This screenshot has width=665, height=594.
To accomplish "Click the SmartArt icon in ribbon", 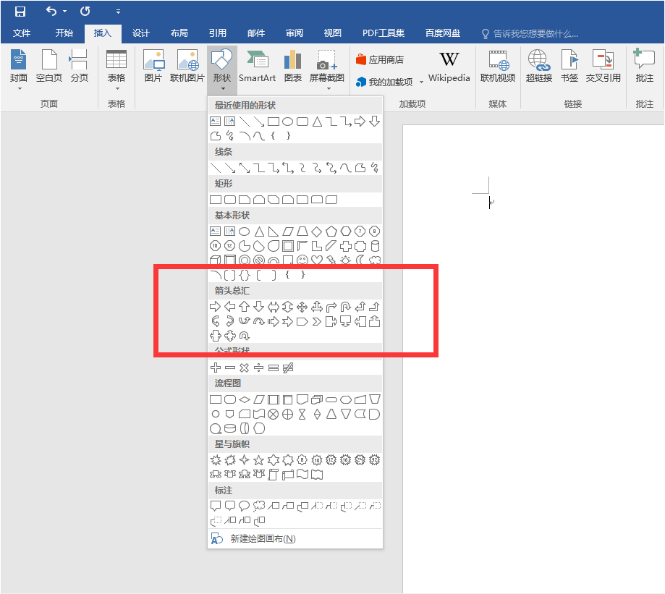I will coord(257,67).
